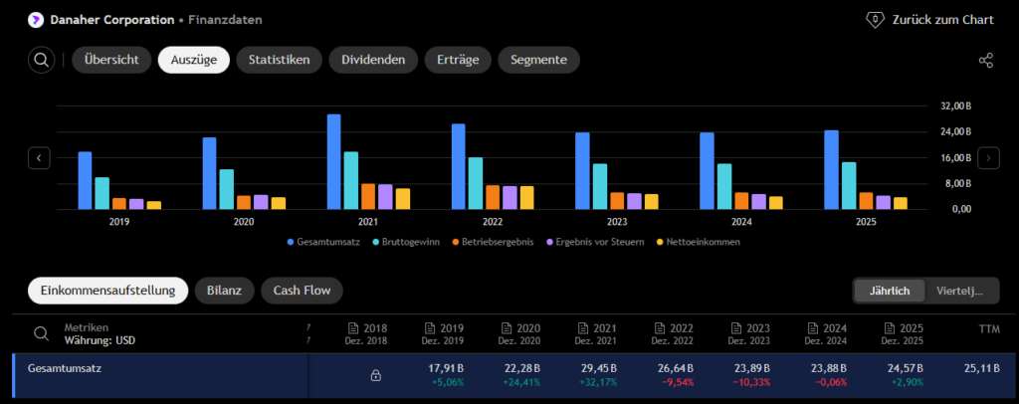Click document icon for 2021 column
Viewport: 1019px width, 404px height.
pyautogui.click(x=583, y=328)
